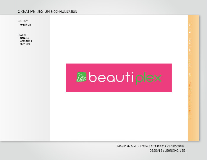Screen dimensions: 207x160
Task: Click the Korean client name under CLIENT
Action: 25,25
